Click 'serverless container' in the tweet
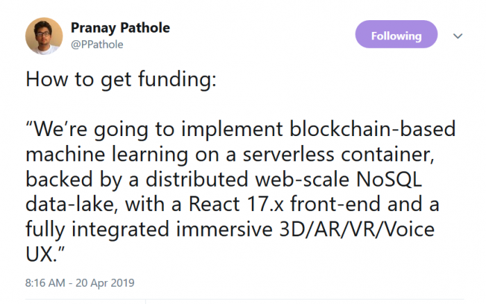 337,154
